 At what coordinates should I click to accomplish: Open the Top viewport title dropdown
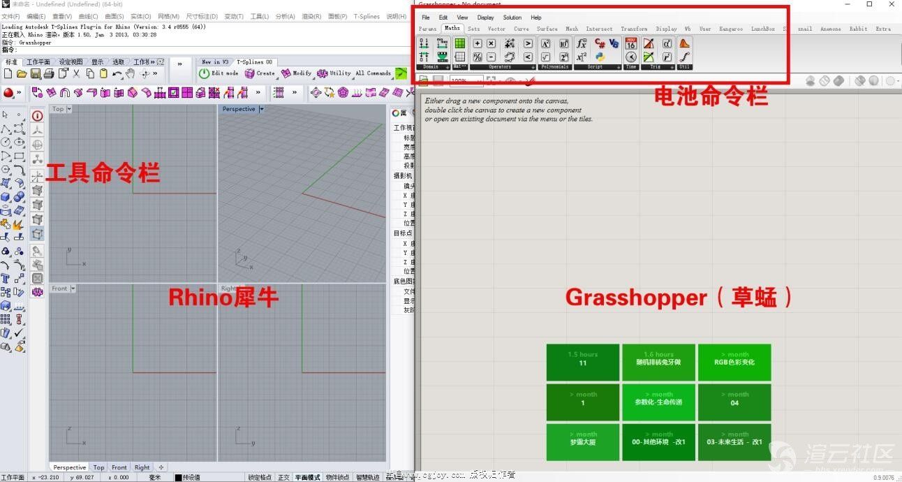[71, 109]
